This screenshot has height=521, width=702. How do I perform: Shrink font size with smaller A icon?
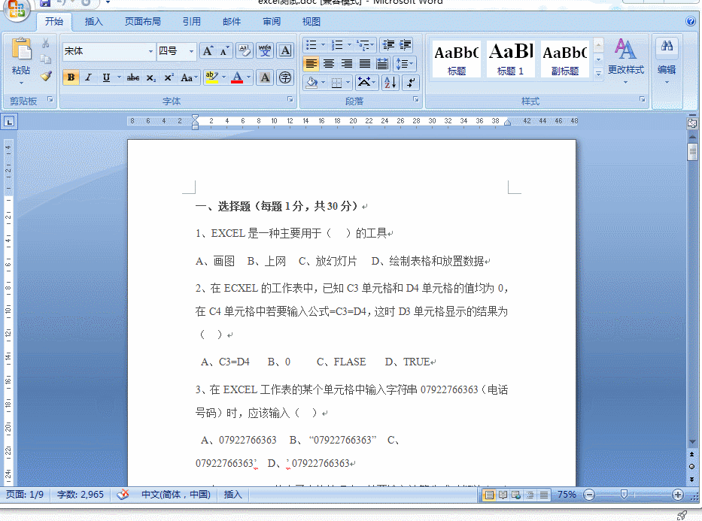(x=224, y=51)
